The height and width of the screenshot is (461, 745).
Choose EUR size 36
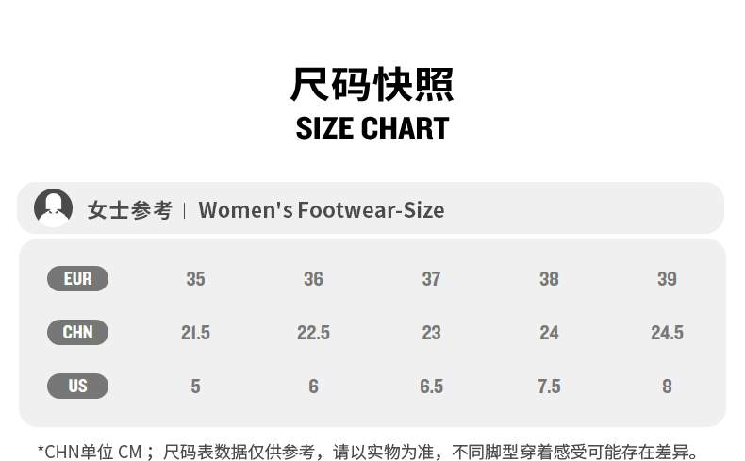[x=313, y=279]
